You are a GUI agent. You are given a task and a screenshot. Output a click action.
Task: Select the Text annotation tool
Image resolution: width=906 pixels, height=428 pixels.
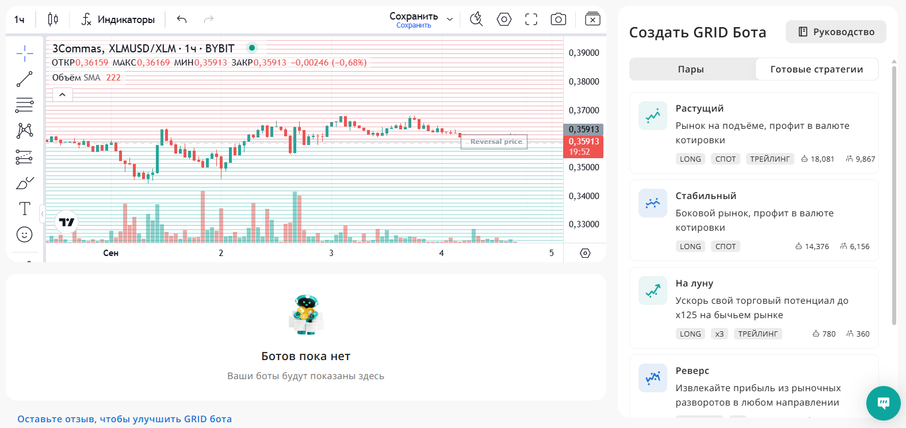[25, 209]
